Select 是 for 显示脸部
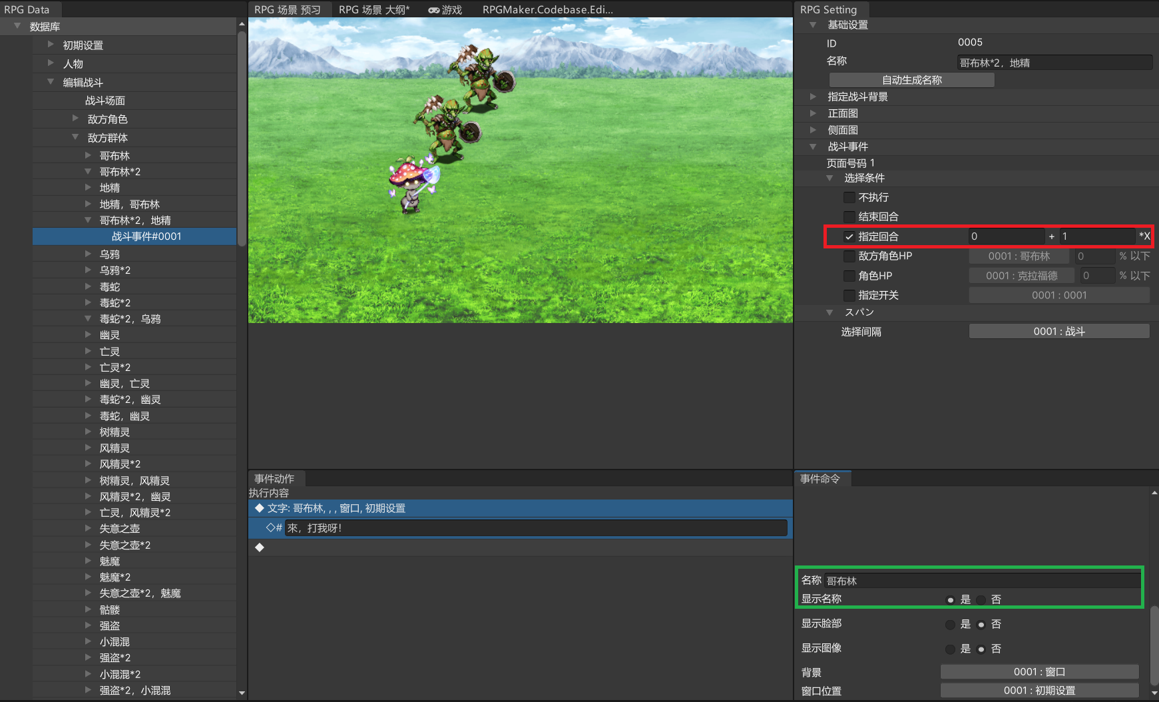 (950, 624)
